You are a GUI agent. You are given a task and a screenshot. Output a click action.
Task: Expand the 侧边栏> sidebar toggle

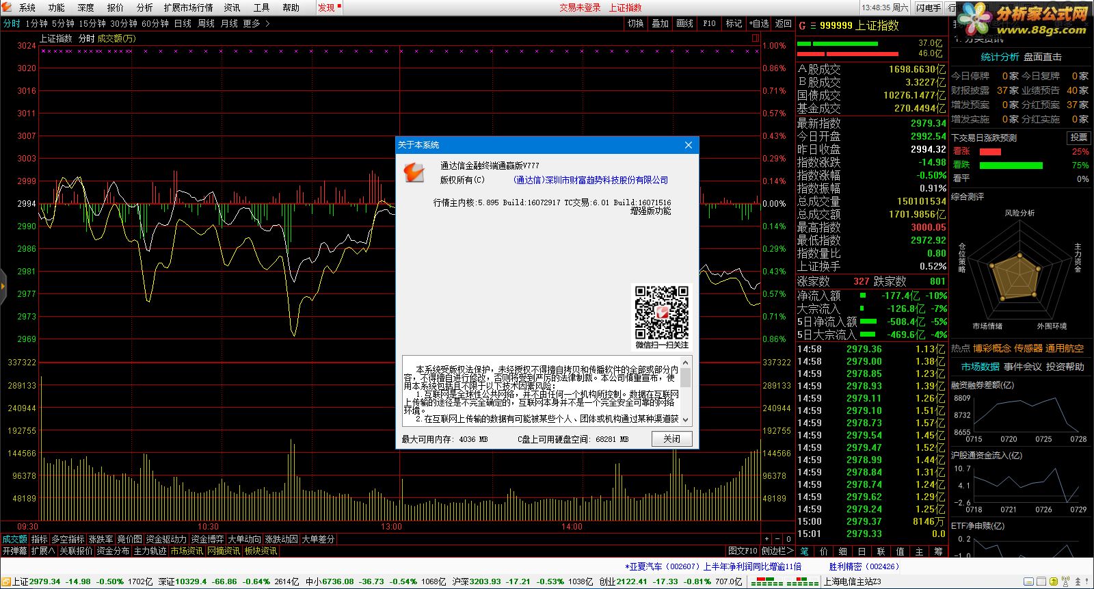tap(777, 551)
